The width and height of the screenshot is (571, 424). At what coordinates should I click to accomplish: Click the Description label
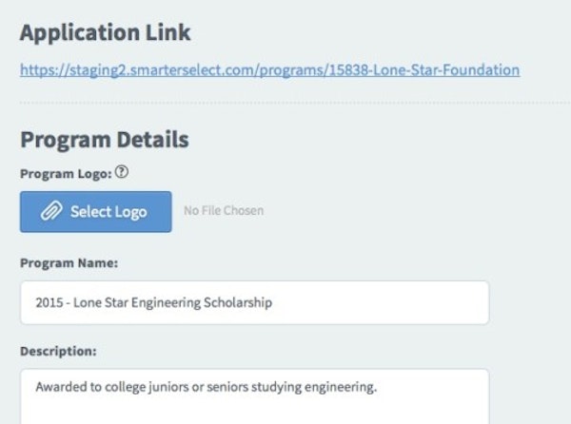tap(58, 351)
